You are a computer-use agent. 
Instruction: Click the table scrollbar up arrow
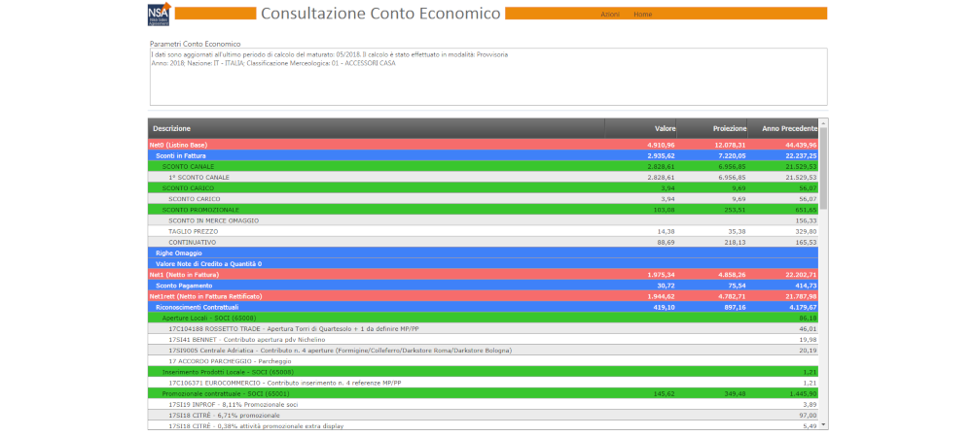pyautogui.click(x=823, y=122)
